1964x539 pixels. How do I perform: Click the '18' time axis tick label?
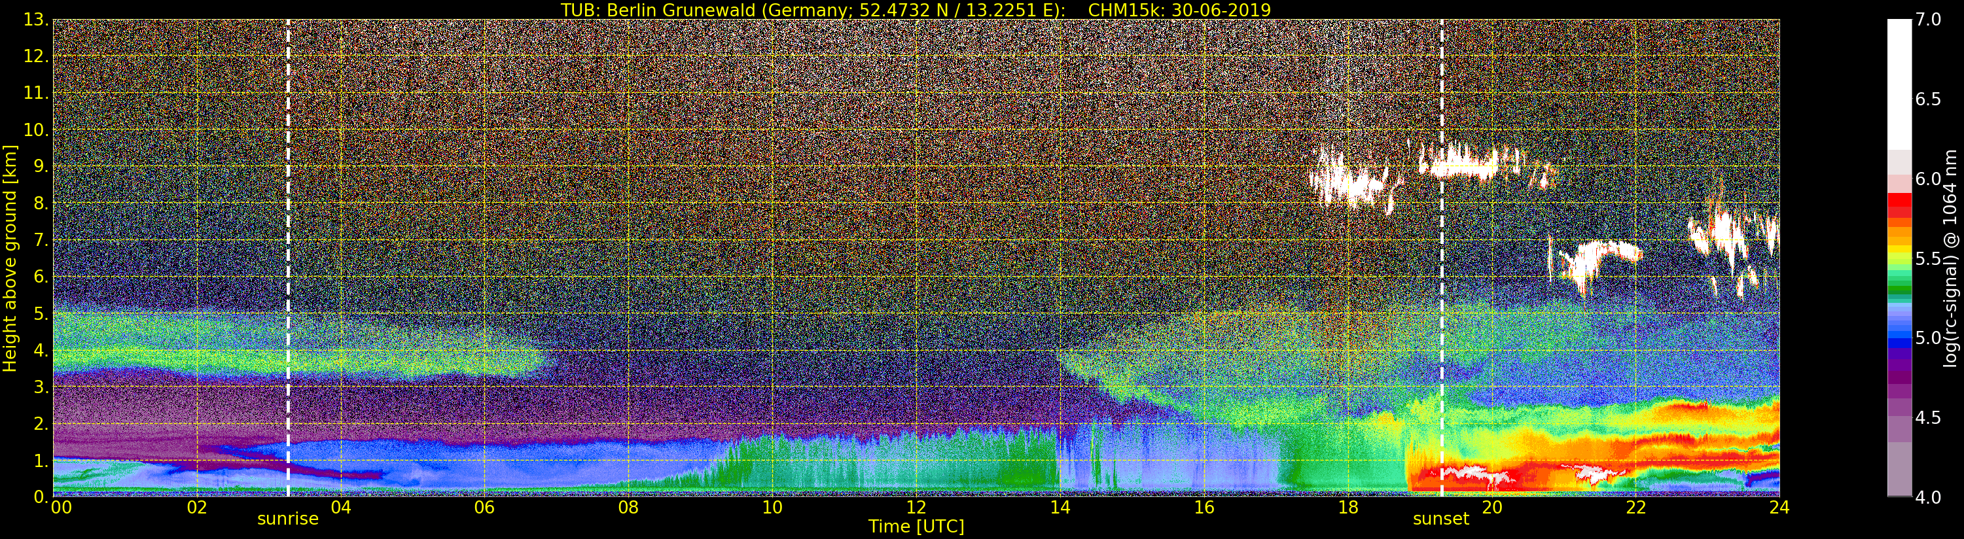coord(1348,507)
